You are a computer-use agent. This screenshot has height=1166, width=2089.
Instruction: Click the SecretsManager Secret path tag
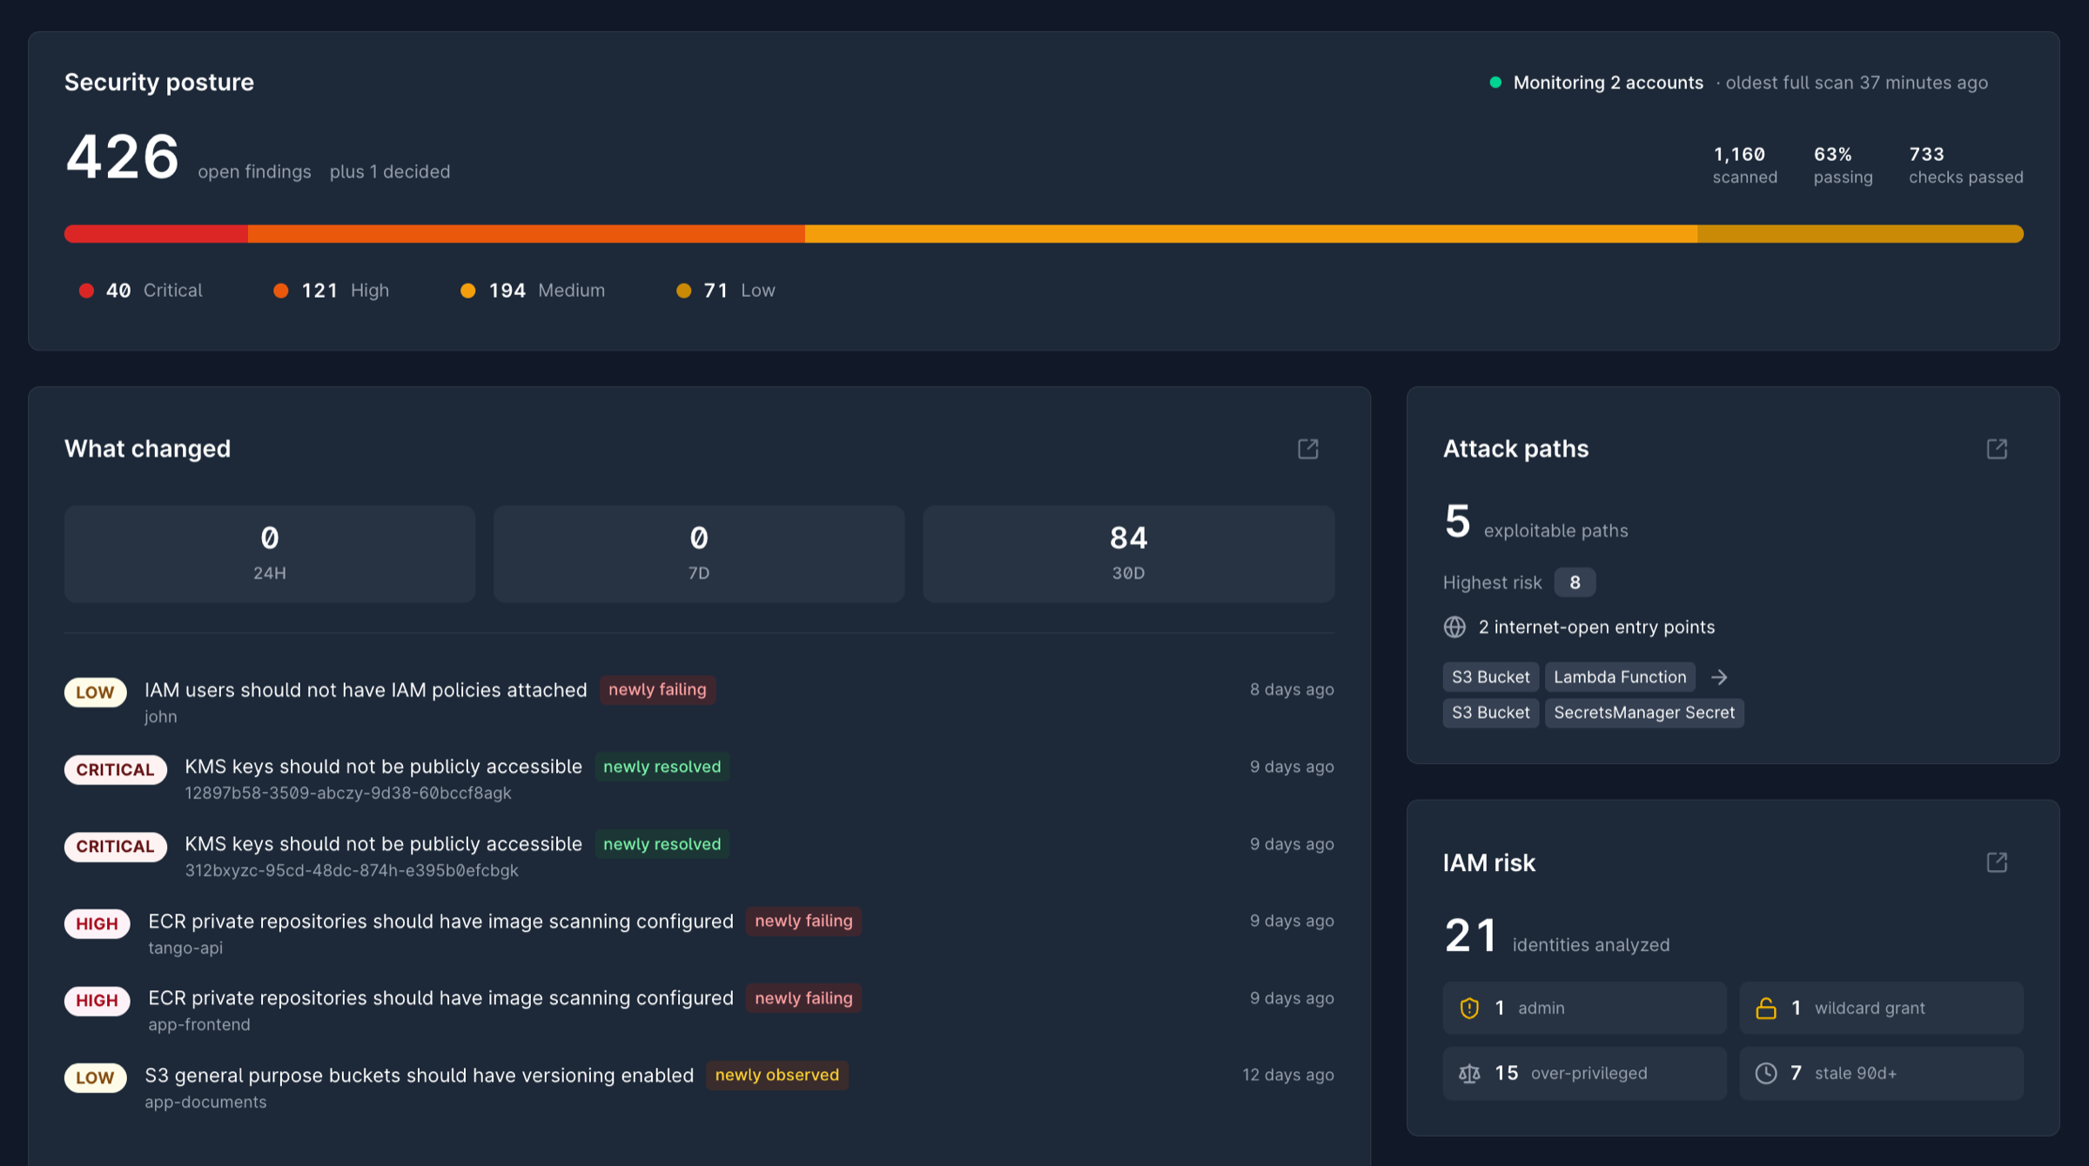pos(1644,713)
